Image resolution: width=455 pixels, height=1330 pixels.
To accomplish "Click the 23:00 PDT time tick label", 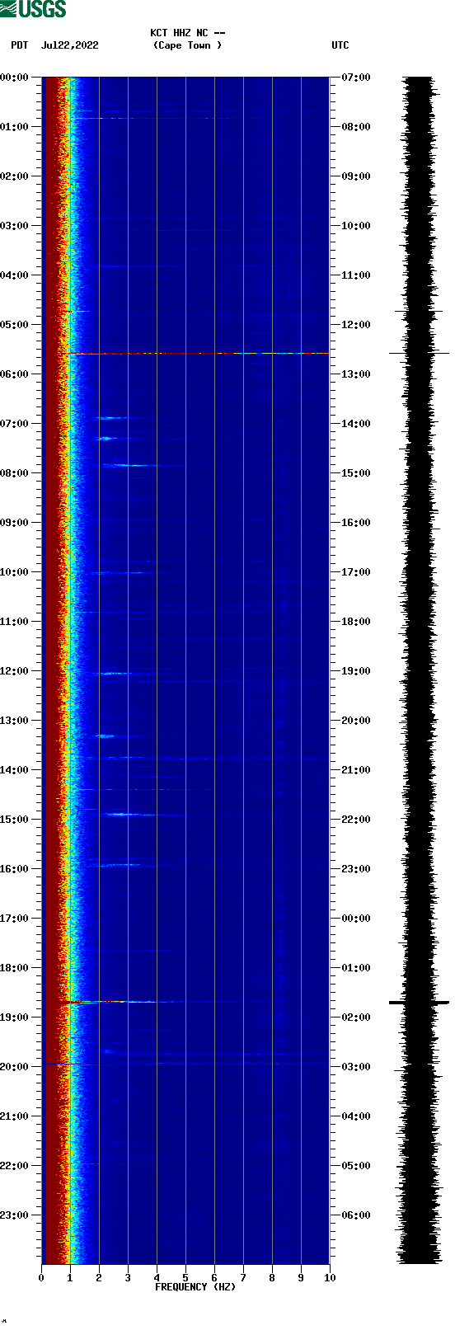I will (x=15, y=1215).
